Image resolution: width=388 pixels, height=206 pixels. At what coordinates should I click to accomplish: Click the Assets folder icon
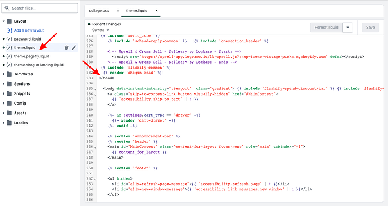pyautogui.click(x=9, y=113)
